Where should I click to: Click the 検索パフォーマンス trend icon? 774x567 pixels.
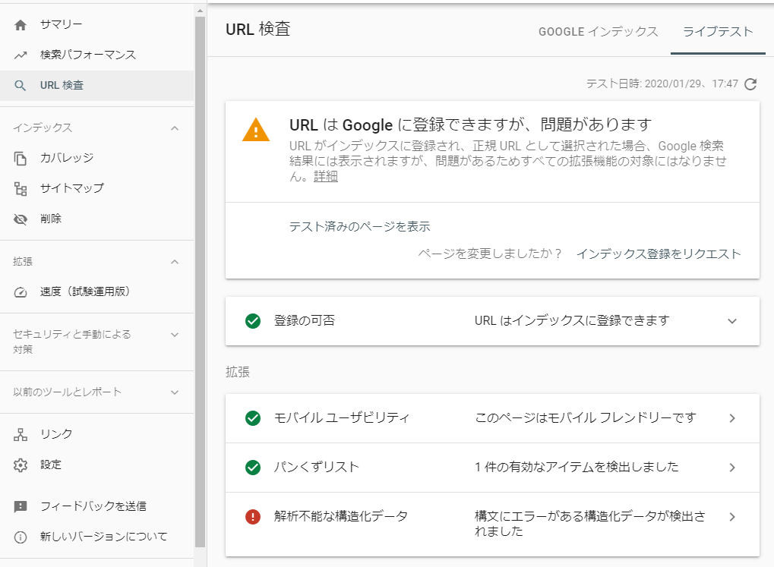coord(21,55)
